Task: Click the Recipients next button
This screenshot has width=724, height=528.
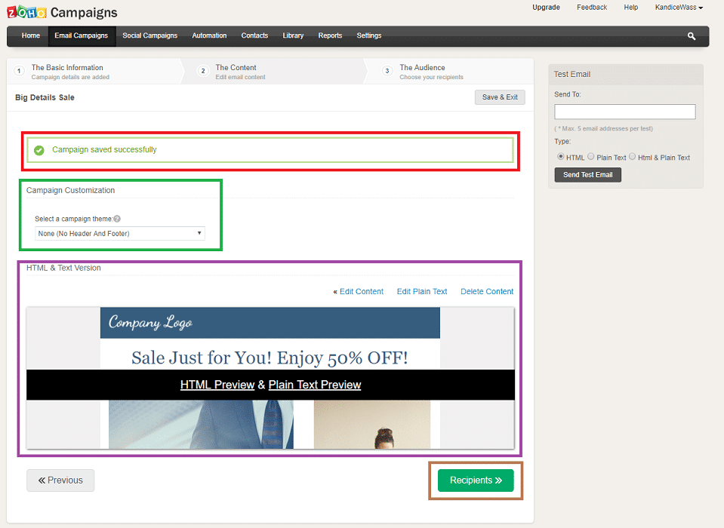Action: 476,480
